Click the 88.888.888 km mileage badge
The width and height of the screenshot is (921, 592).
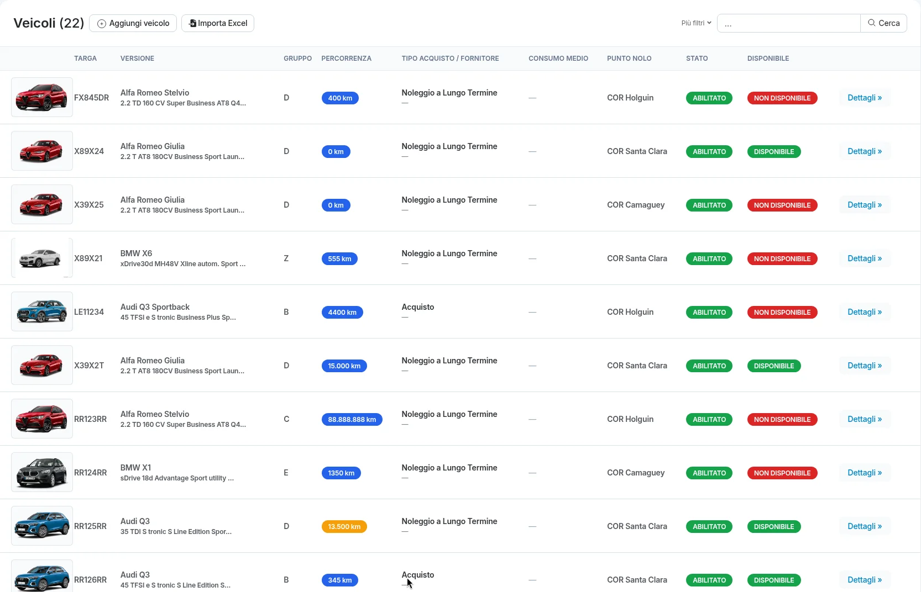[352, 420]
